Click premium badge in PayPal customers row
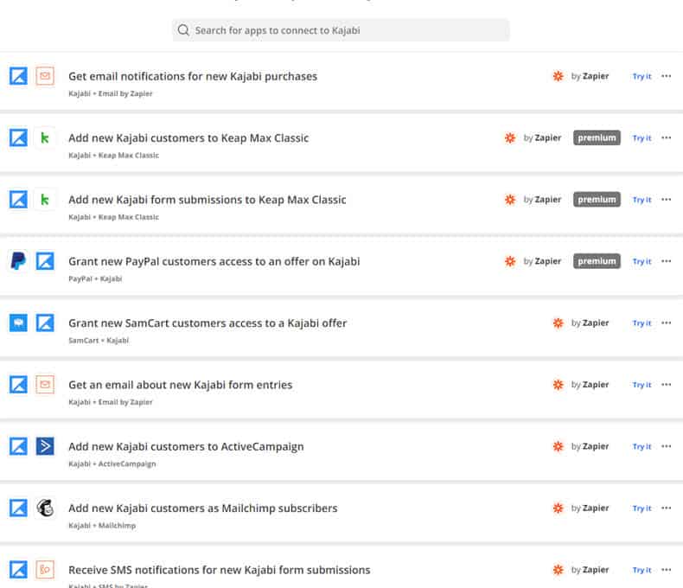Image resolution: width=683 pixels, height=588 pixels. (x=597, y=261)
